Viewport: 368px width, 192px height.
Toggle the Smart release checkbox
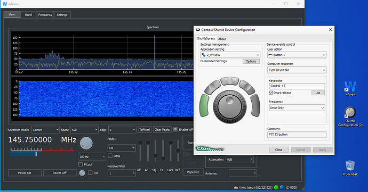click(271, 93)
